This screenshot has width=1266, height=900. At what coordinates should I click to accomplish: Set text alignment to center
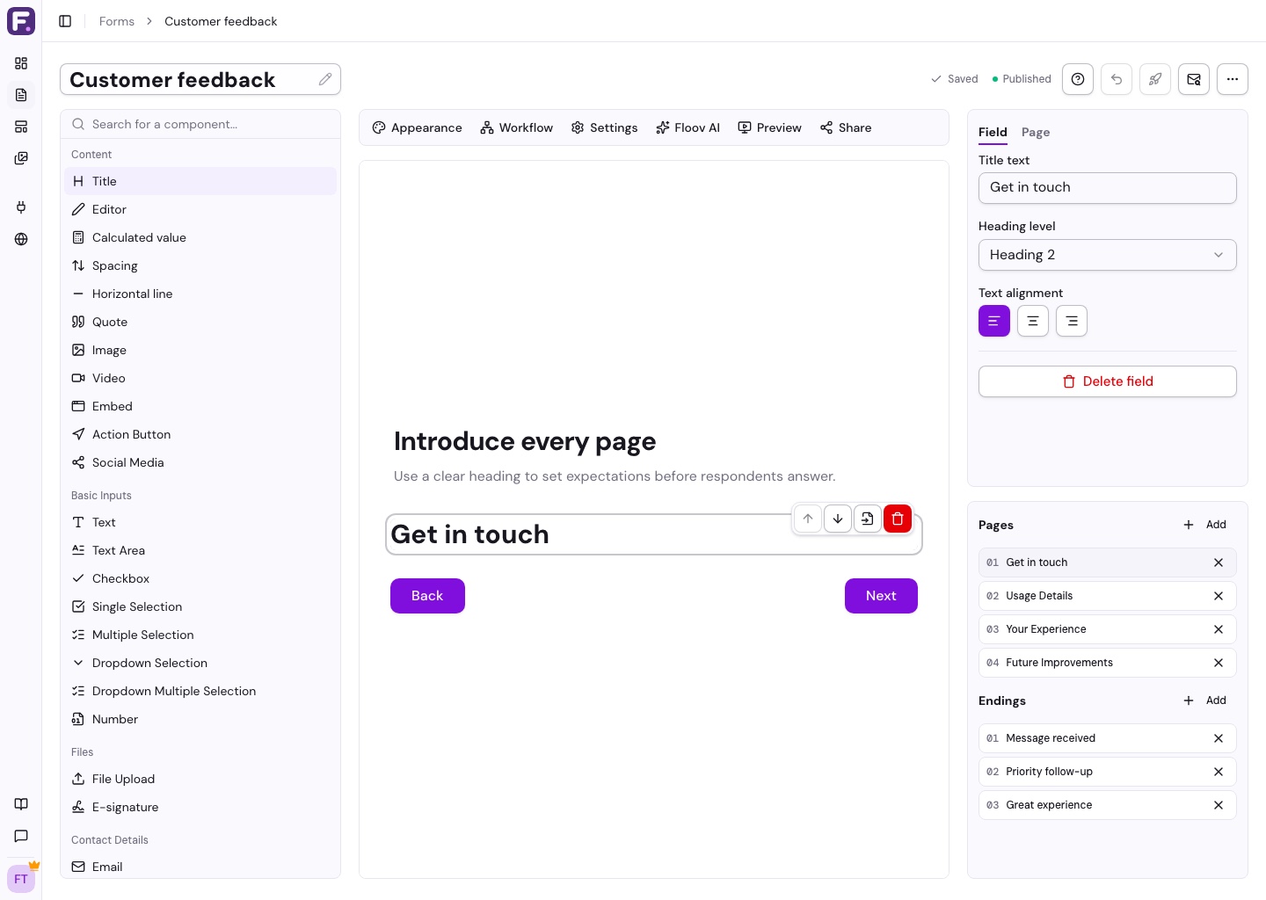[1033, 321]
